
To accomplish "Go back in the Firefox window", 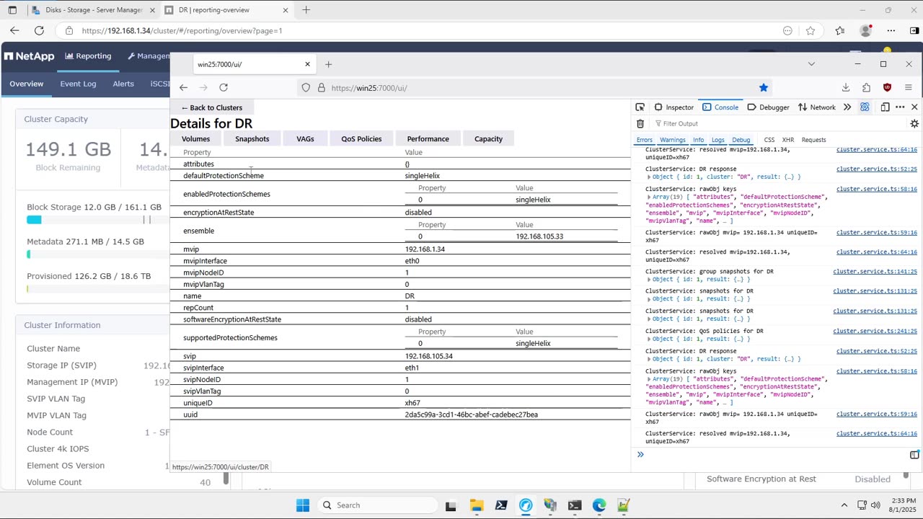I will [x=183, y=87].
